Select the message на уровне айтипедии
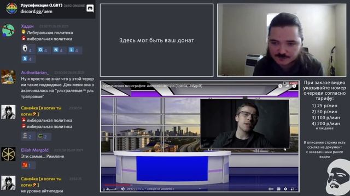 (x=42, y=191)
